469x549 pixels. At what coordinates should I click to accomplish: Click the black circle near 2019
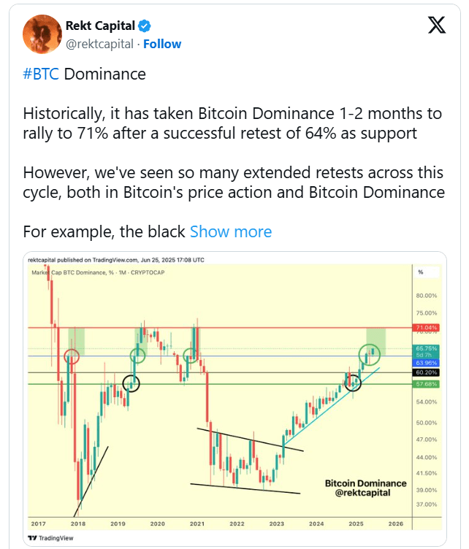[131, 383]
